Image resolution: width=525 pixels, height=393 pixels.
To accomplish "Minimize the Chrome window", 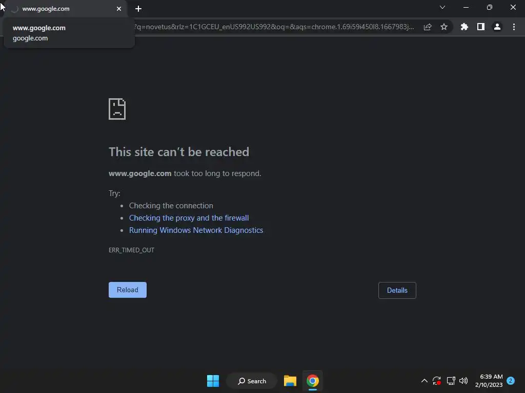I will click(x=466, y=7).
